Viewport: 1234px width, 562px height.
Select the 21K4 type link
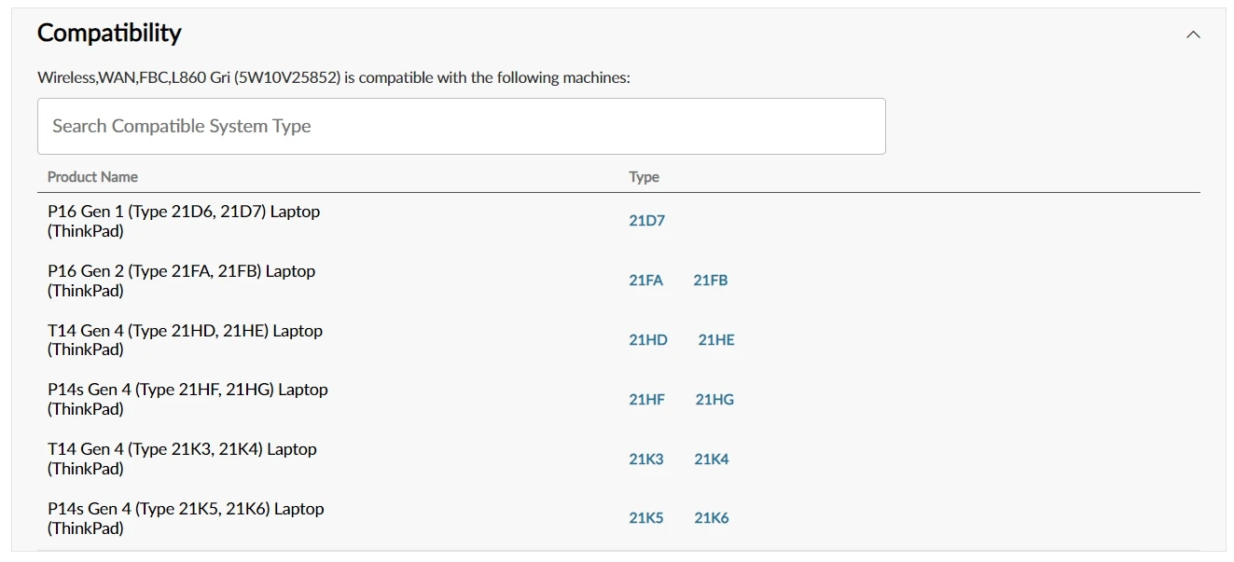[x=711, y=459]
